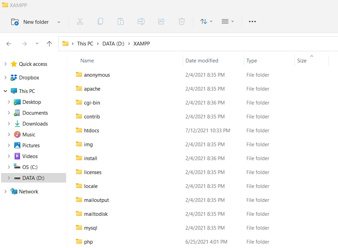Select the php folder icon

tap(79, 242)
